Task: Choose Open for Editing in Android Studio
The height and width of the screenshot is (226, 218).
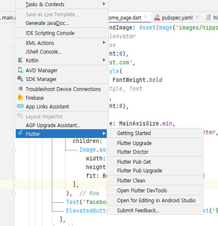Action: [x=155, y=200]
